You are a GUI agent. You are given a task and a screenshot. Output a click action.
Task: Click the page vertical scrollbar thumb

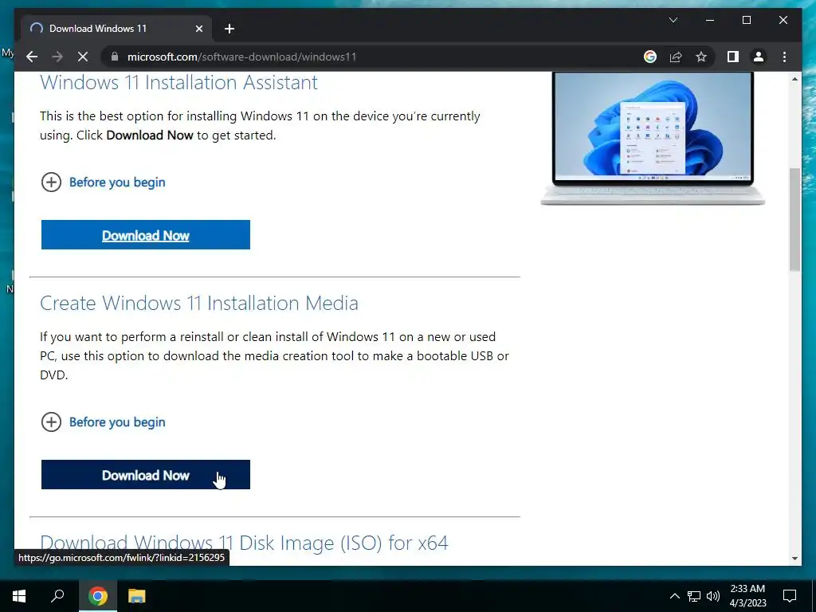(x=794, y=219)
